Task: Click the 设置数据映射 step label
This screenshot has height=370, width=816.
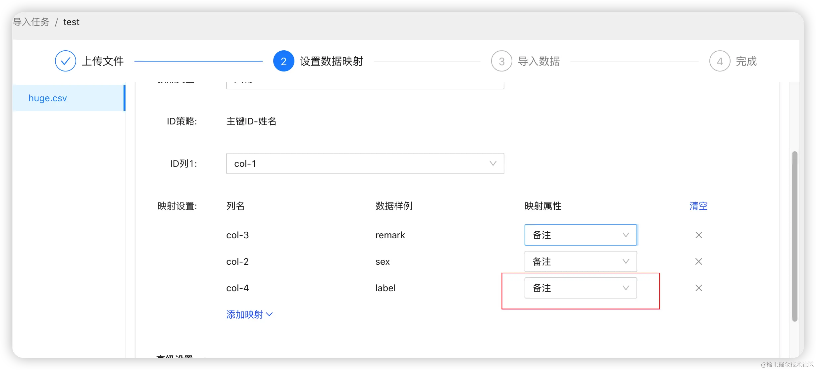Action: coord(332,61)
